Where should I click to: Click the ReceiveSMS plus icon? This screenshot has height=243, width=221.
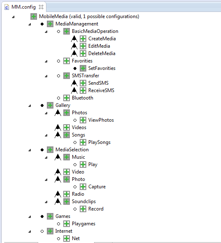tap(83, 90)
